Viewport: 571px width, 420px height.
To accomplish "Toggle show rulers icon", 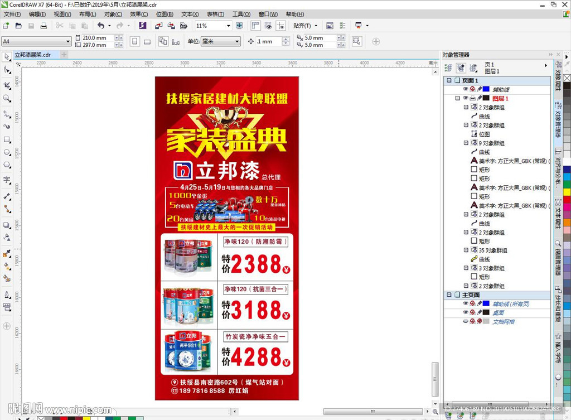I will (x=256, y=26).
